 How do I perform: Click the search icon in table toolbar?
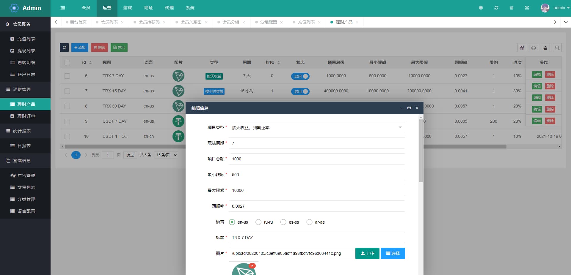click(557, 48)
